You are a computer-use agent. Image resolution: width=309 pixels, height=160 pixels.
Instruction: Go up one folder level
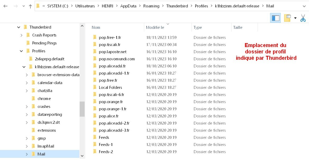(x=30, y=6)
